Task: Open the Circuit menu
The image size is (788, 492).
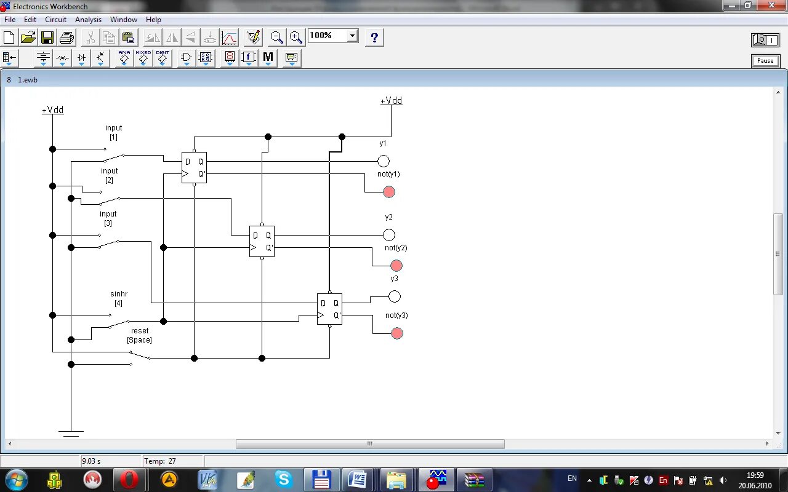Action: point(55,20)
